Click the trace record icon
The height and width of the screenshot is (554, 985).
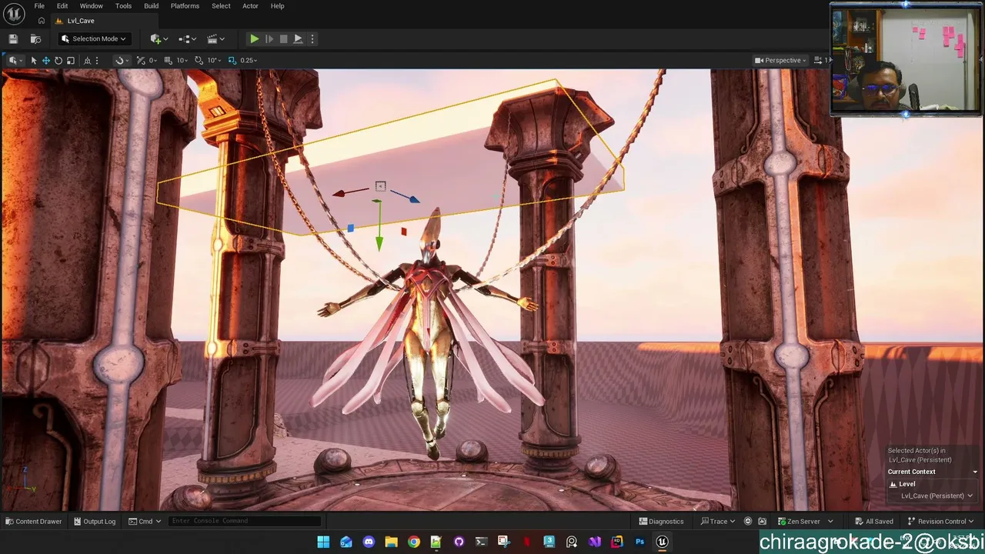coord(747,521)
